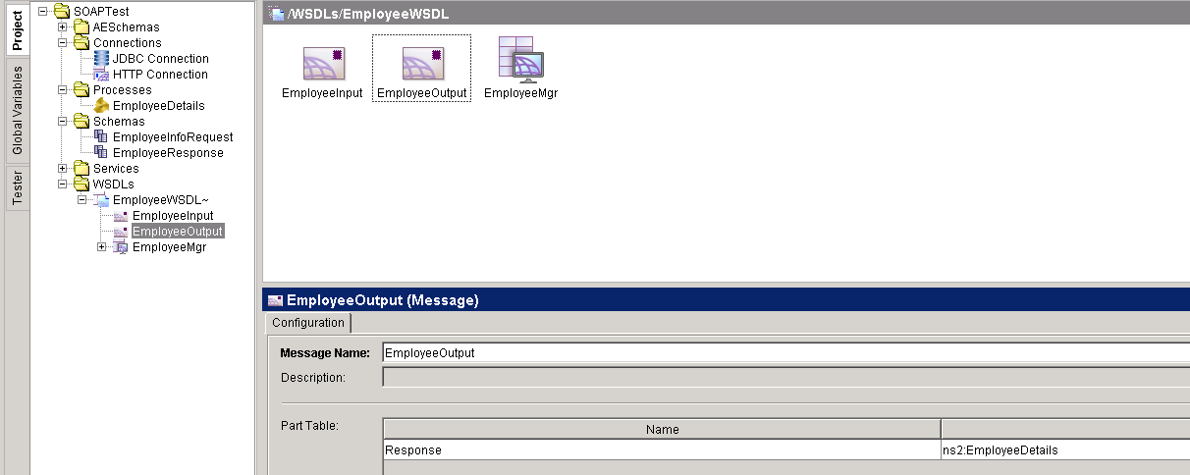
Task: Select the EmployeeOutput message icon in canvas
Action: click(x=422, y=64)
